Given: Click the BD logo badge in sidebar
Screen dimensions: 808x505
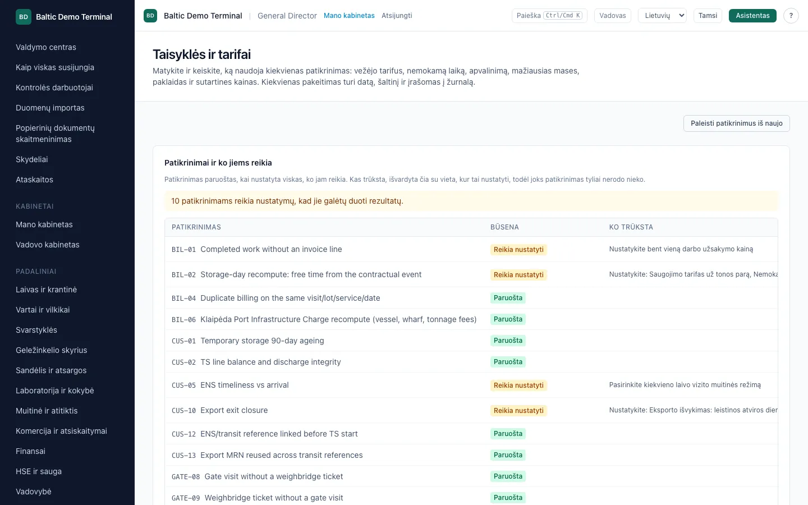Looking at the screenshot, I should [24, 17].
